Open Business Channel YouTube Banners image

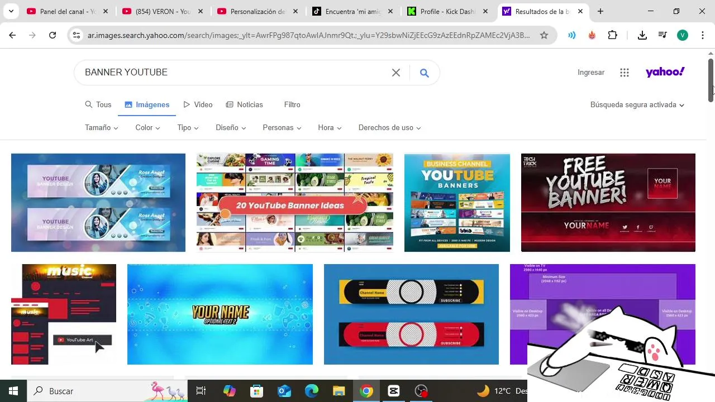point(457,203)
